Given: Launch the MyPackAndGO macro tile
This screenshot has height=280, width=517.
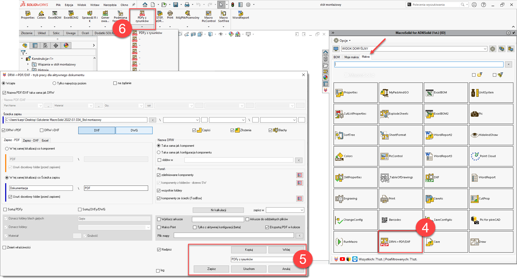Looking at the screenshot, I should click(401, 93).
